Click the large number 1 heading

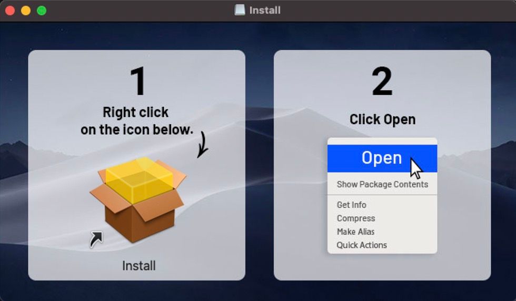point(137,81)
